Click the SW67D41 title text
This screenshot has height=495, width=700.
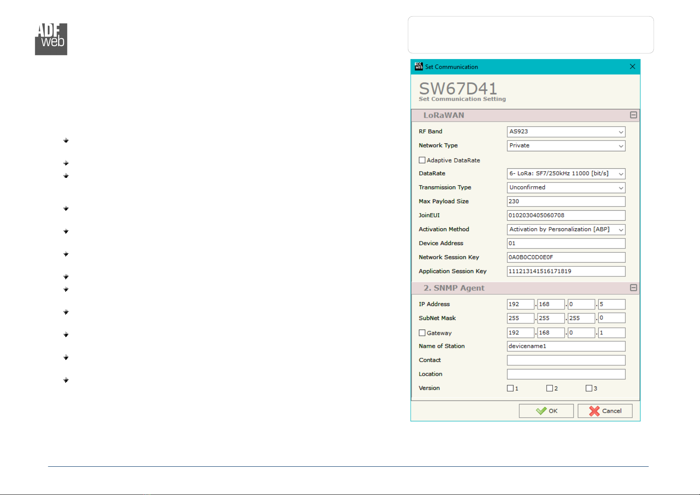[458, 88]
